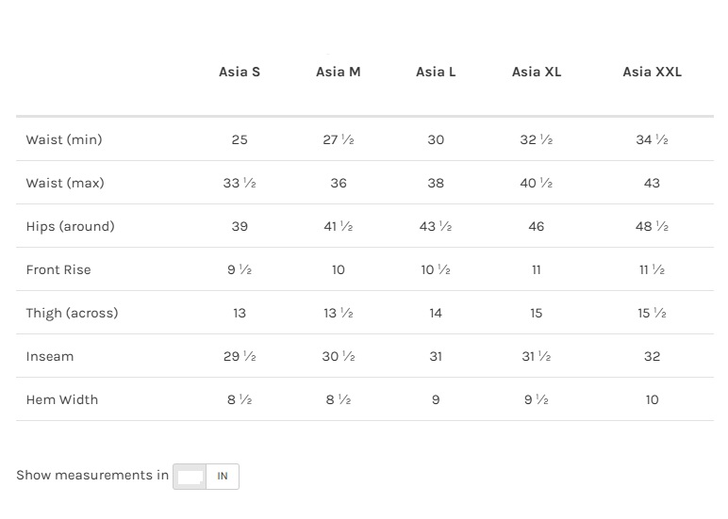728x519 pixels.
Task: Toggle measurement units switch to IN
Action: (223, 476)
